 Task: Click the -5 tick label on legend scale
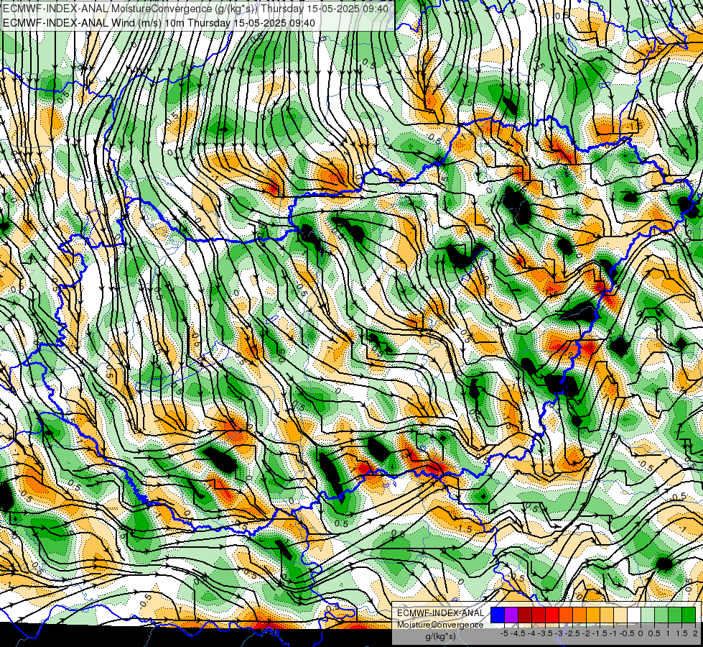point(504,633)
